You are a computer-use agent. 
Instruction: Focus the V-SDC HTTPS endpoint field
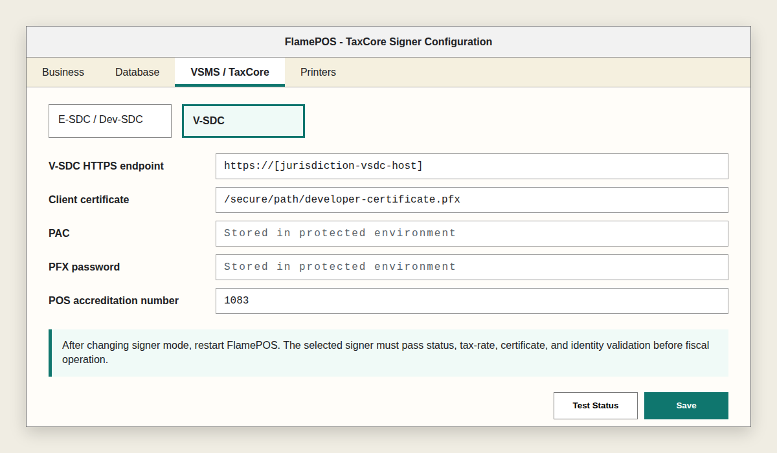point(471,166)
